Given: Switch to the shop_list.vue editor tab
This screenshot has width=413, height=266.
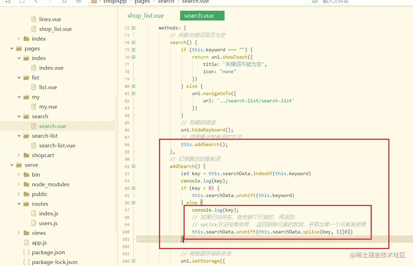Looking at the screenshot, I should click(146, 16).
